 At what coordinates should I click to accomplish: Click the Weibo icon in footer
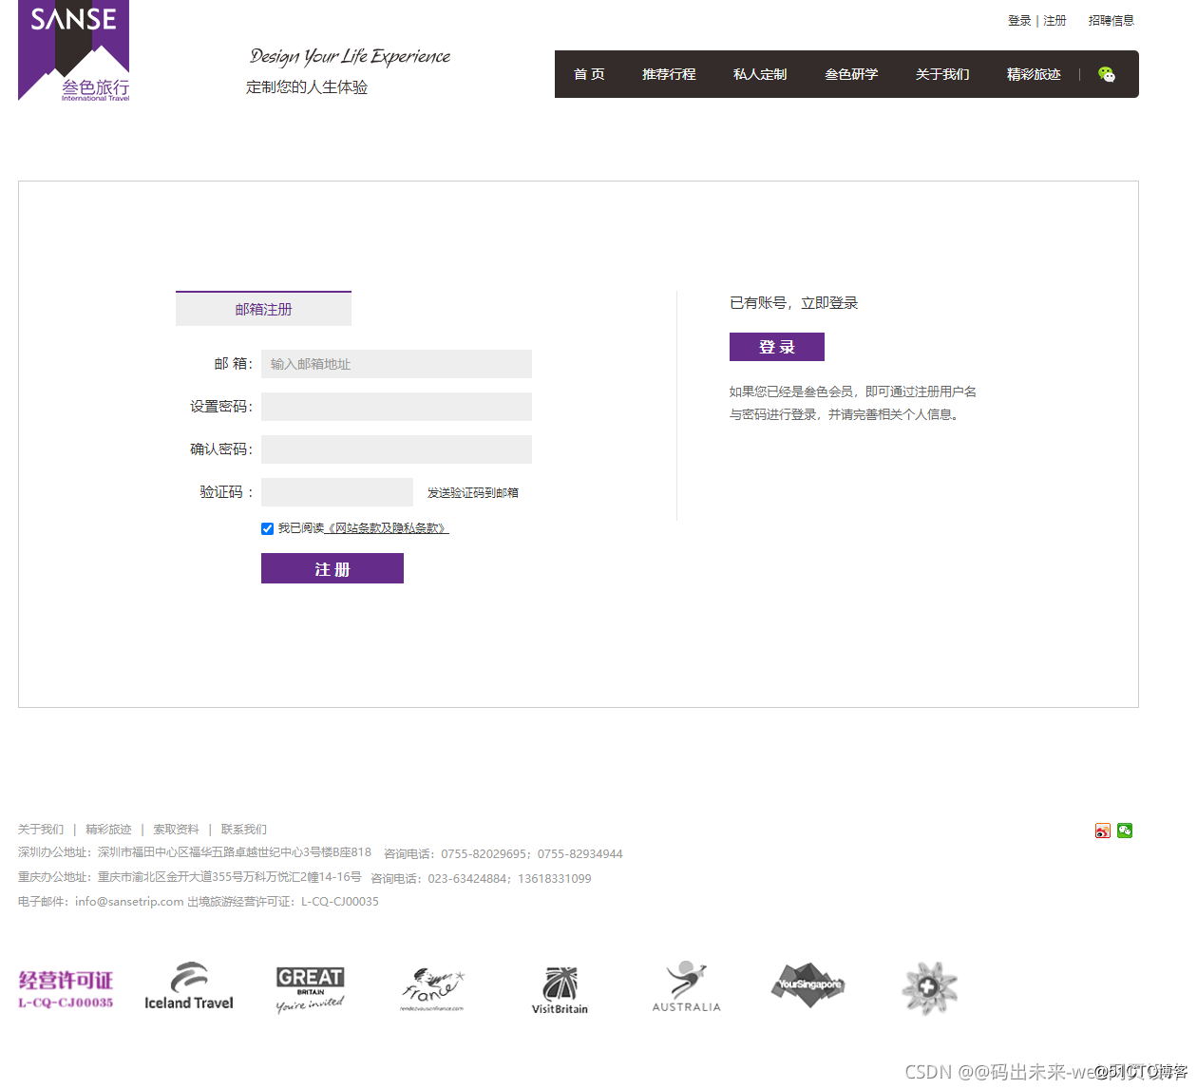pos(1102,831)
